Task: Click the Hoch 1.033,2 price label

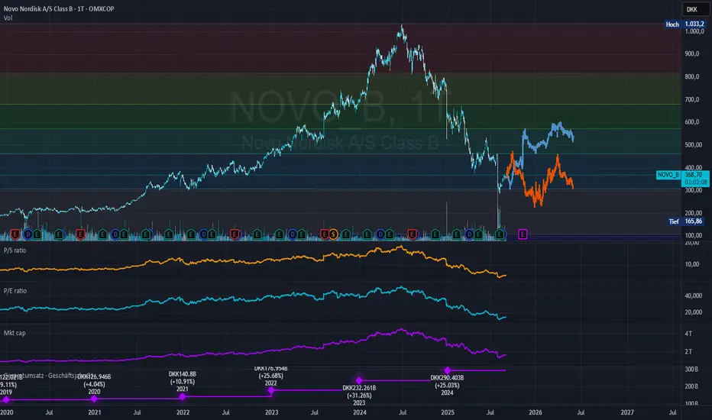Action: [x=685, y=24]
